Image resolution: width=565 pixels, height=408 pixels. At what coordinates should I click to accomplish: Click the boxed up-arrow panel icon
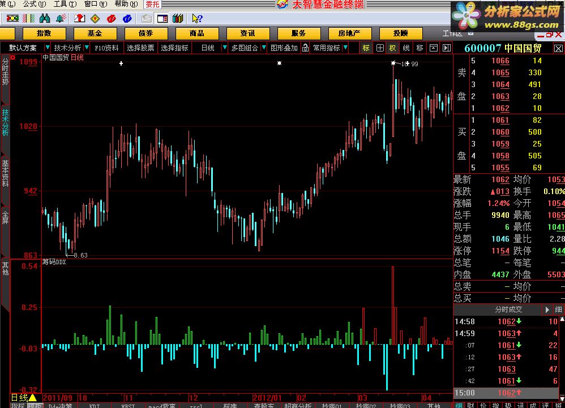[434, 48]
